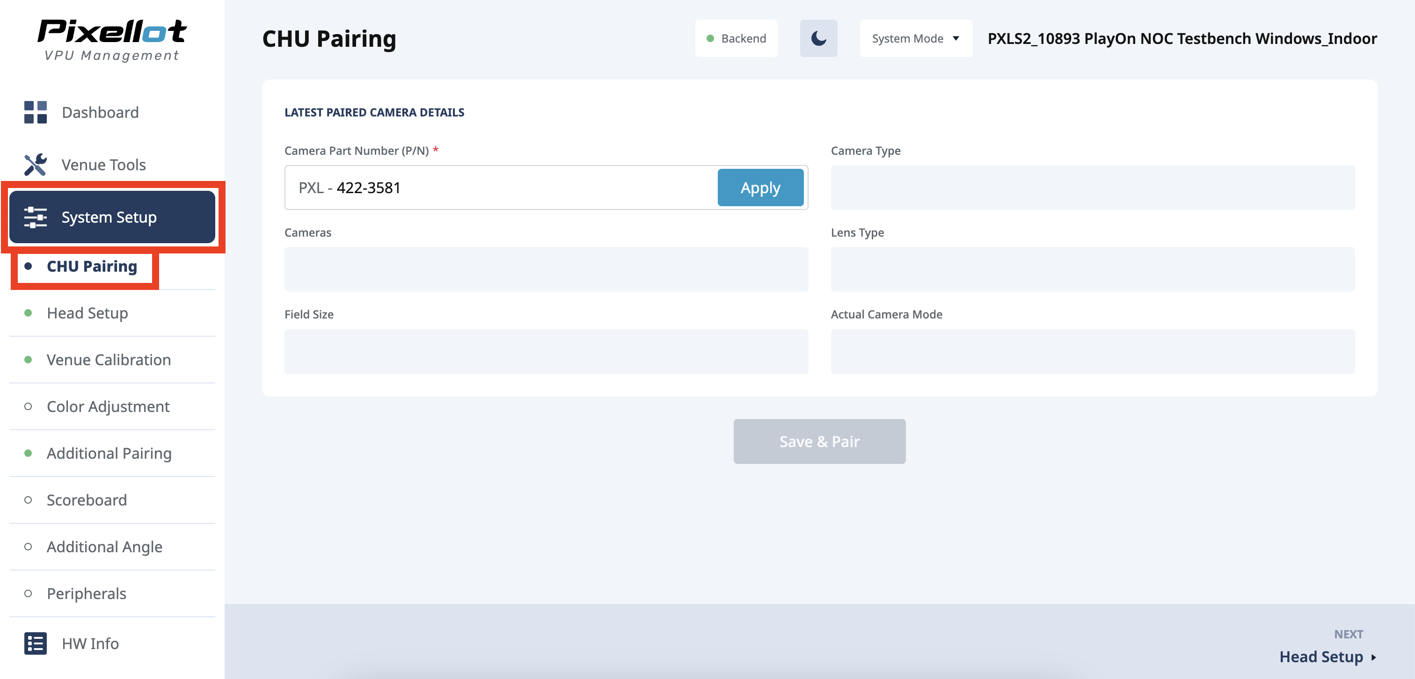Click the Venue Tools wrench icon
The height and width of the screenshot is (679, 1415).
tap(35, 165)
